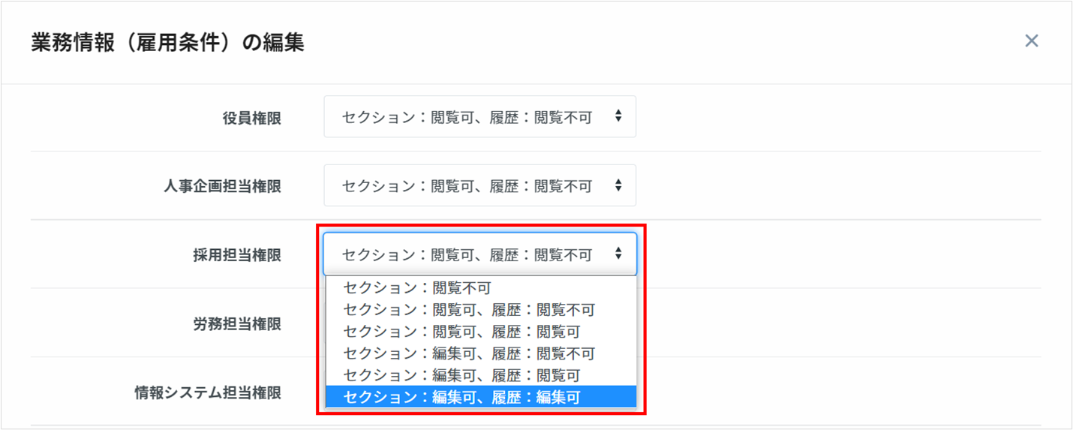This screenshot has width=1073, height=430.
Task: Close the 業務情報（雇用条件）の編集 dialog
Action: (x=1032, y=41)
